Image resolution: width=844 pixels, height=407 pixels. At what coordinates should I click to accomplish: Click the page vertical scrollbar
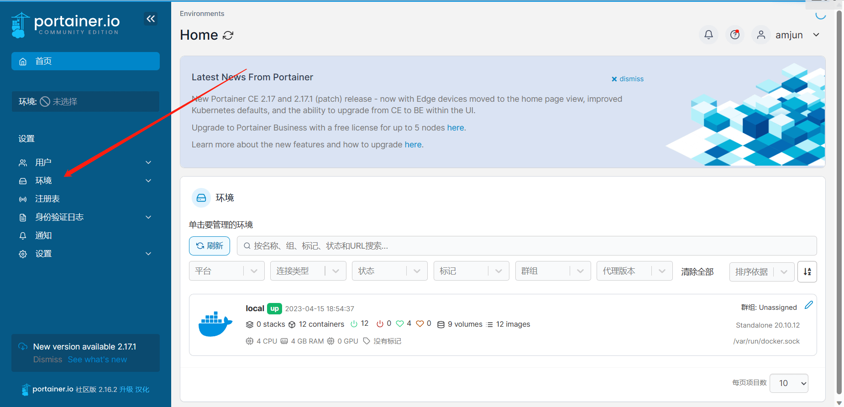(839, 202)
